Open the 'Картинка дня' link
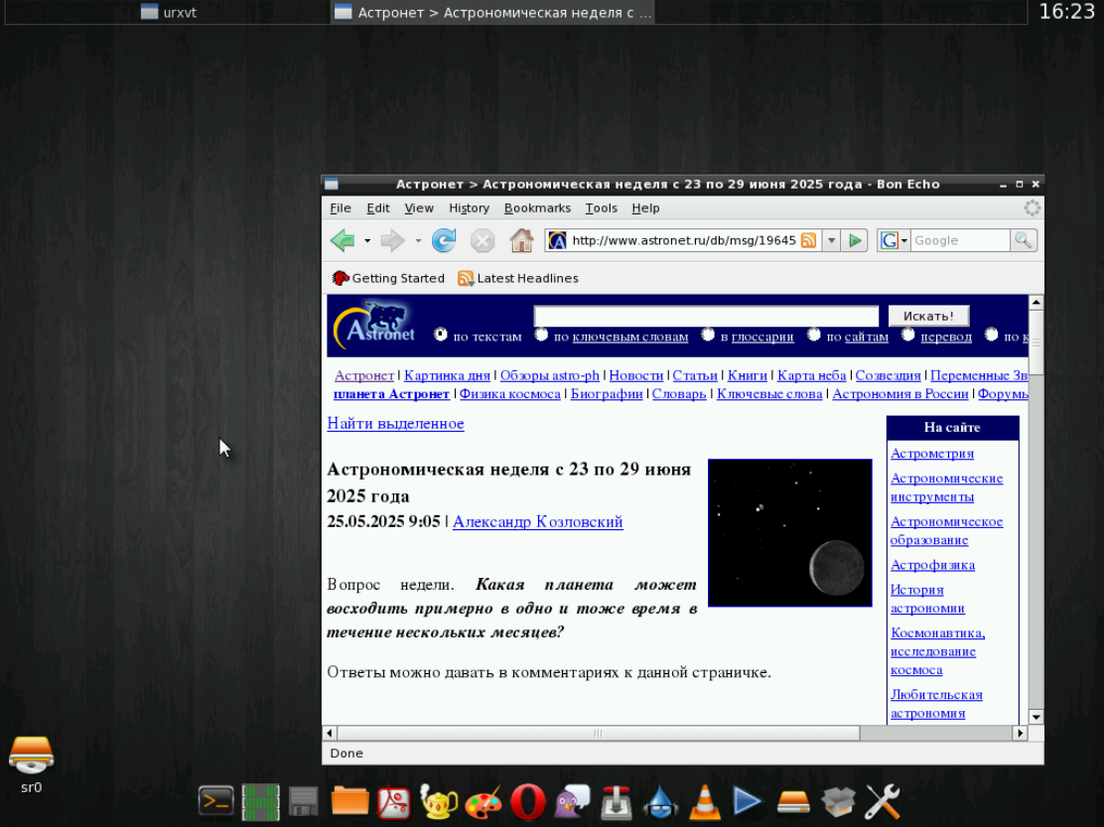 [447, 375]
